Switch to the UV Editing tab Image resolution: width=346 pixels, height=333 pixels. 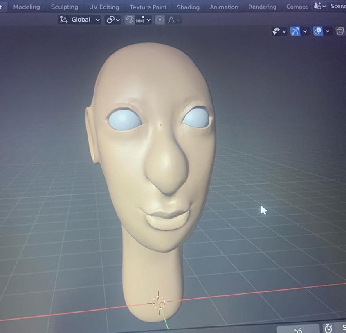[x=104, y=7]
